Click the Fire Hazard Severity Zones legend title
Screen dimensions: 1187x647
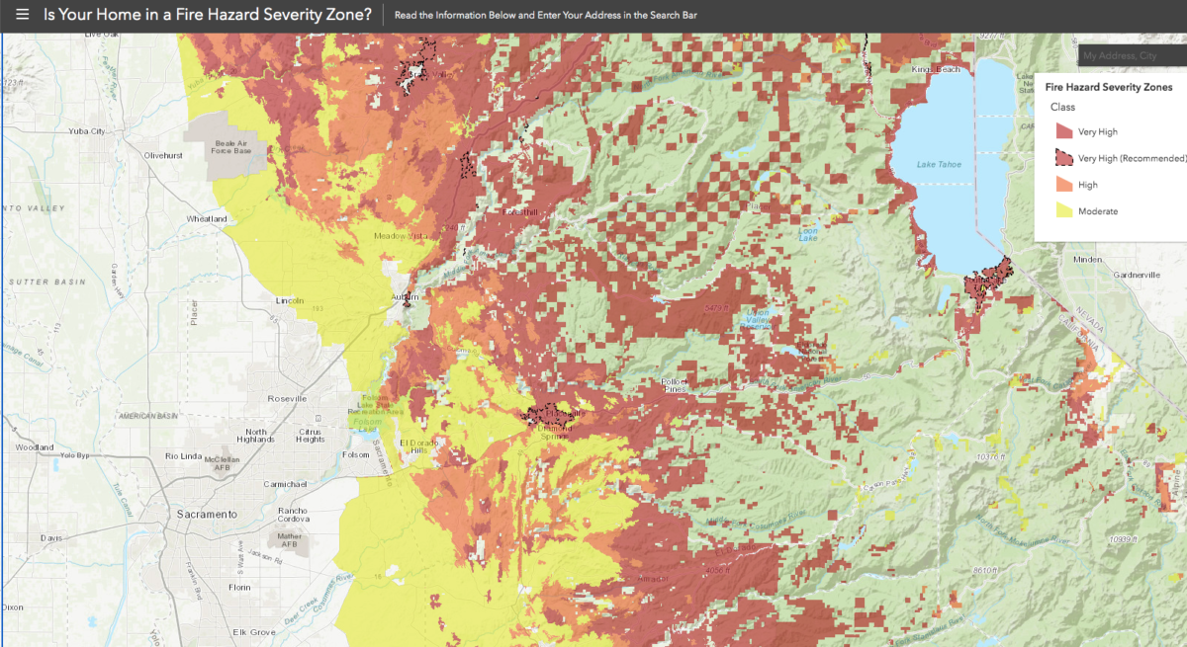[x=1107, y=87]
